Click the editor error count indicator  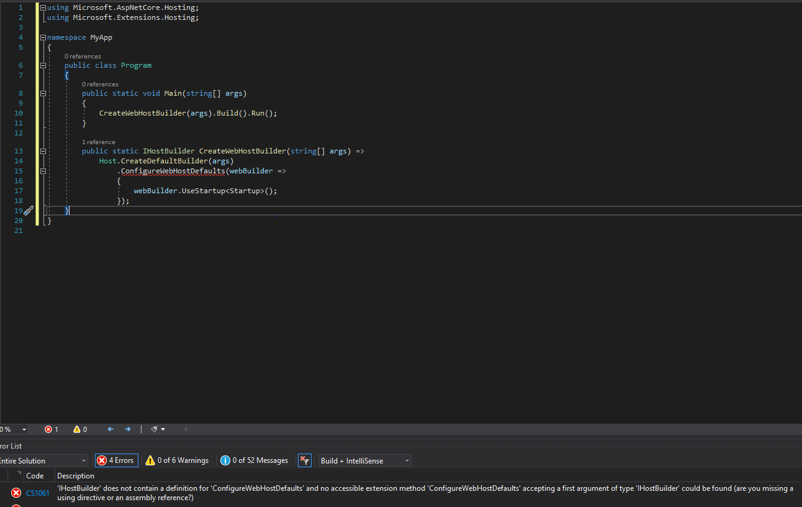(x=52, y=429)
